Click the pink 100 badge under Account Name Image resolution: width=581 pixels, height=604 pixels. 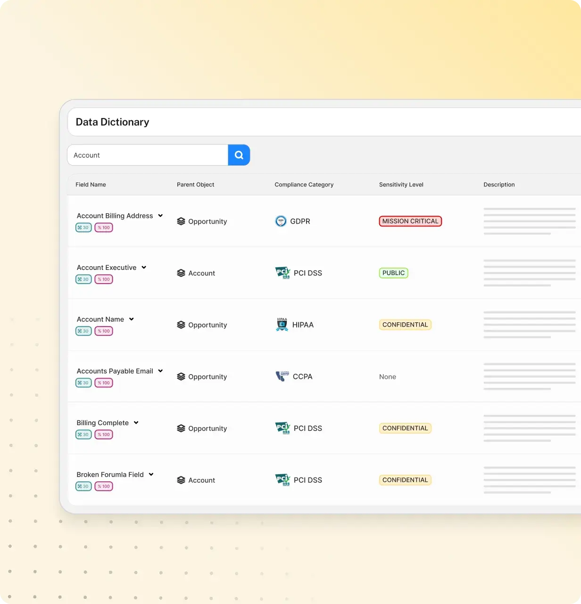click(x=104, y=331)
